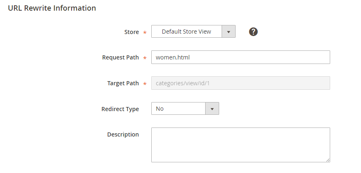Click the Description label
Viewport: 361px width, 173px height.
123,134
